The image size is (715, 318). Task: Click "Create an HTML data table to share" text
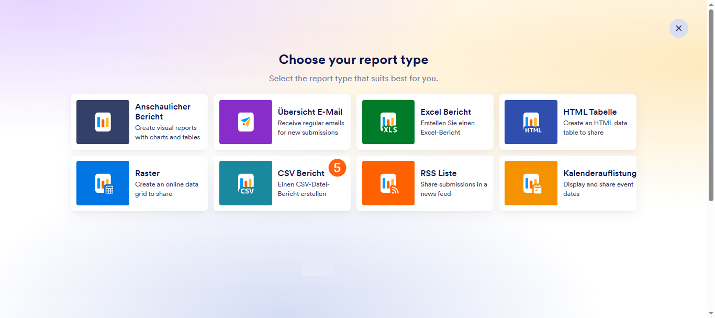(595, 128)
